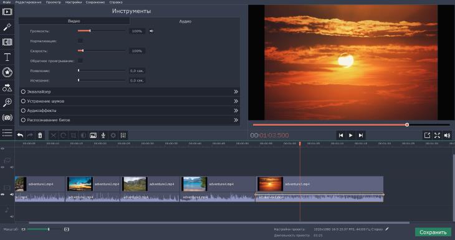
Task: Open clip properties gear icon
Action: point(113,135)
